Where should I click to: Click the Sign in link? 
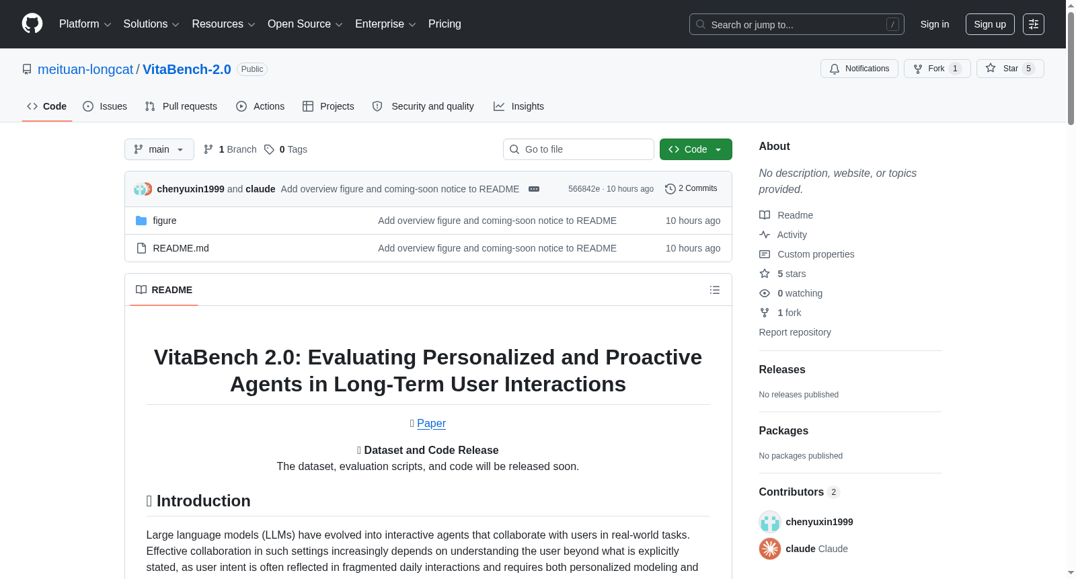tap(935, 24)
